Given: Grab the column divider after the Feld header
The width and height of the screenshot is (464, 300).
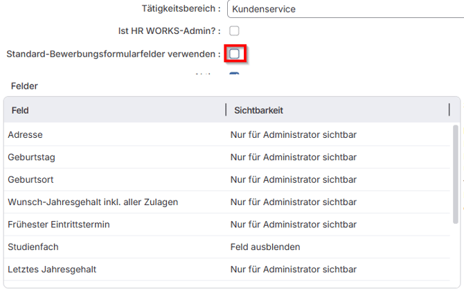Looking at the screenshot, I should pos(226,110).
